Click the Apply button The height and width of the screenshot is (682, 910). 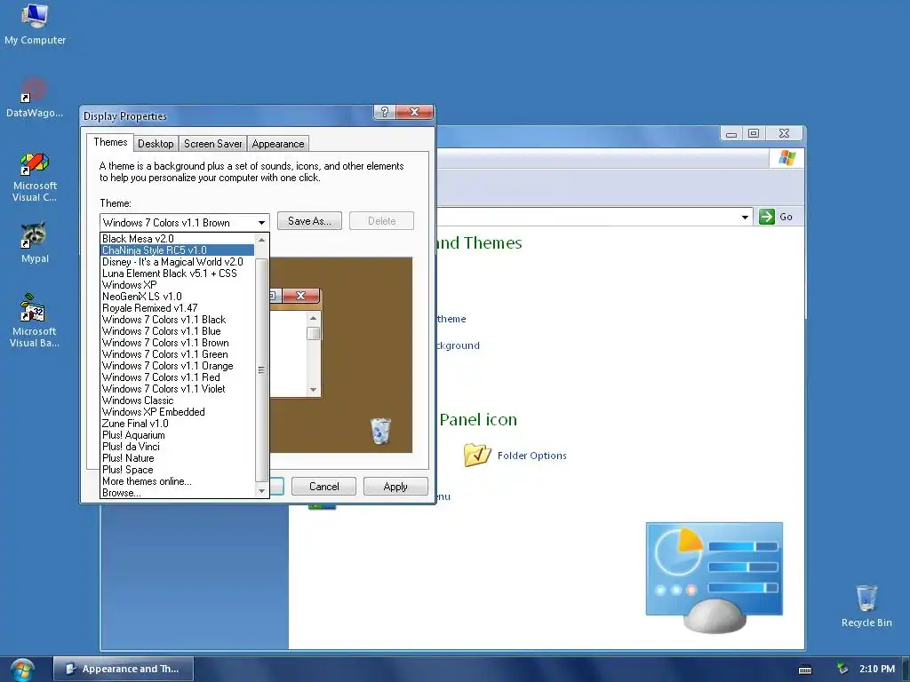click(x=395, y=486)
